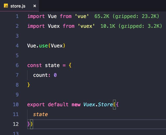
Task: Click the italic 'state' on line 11
Action: (40, 114)
